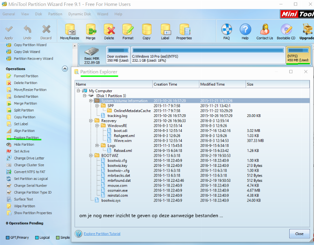Click the Contact Us icon
Image resolution: width=314 pixels, height=245 pixels.
tap(265, 29)
